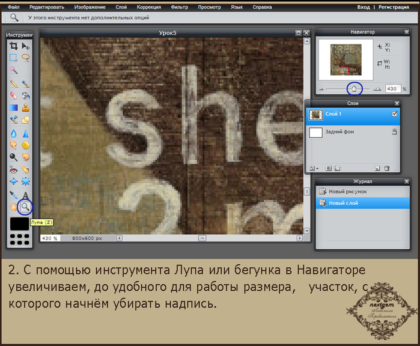Select the Color Replace tool
The image size is (420, 346).
[13, 120]
